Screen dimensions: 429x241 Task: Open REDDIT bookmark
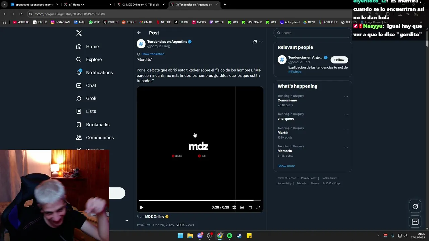click(x=129, y=22)
